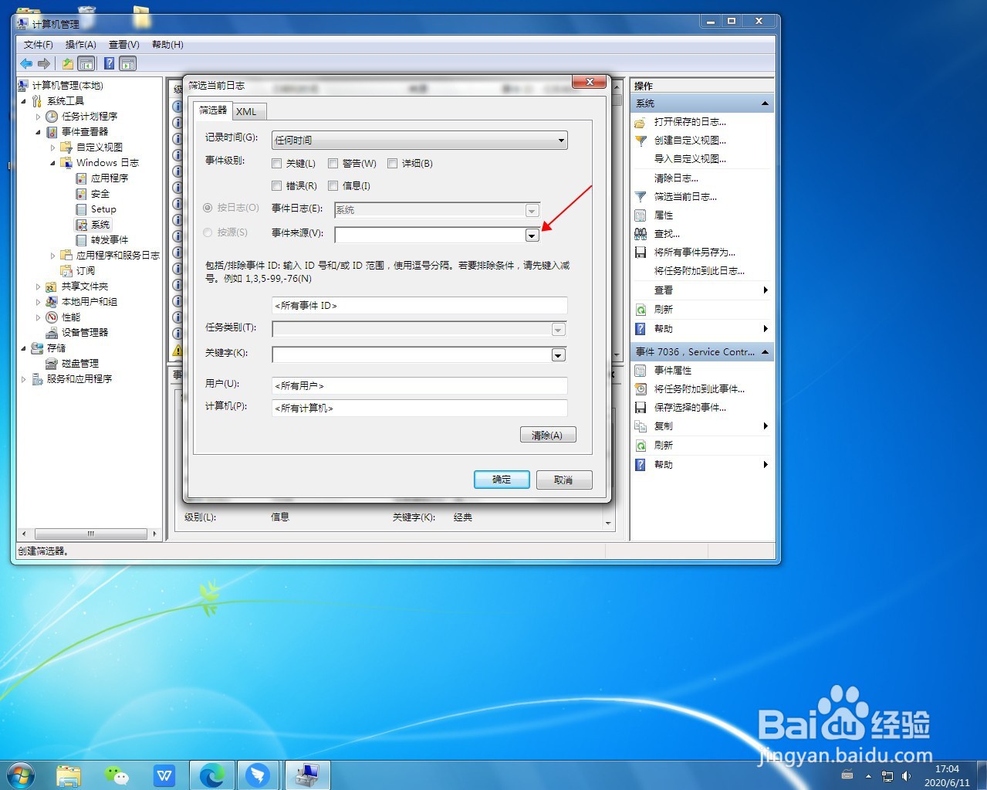Select the Performance (性能) icon
The height and width of the screenshot is (790, 987).
click(x=52, y=317)
